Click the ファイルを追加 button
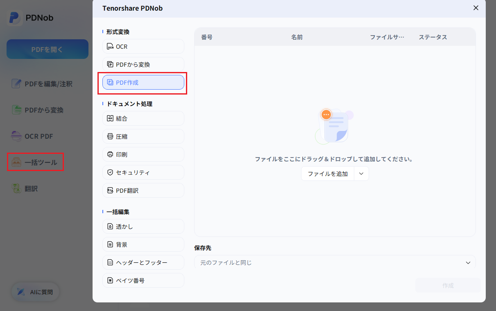The width and height of the screenshot is (496, 311). click(x=328, y=174)
